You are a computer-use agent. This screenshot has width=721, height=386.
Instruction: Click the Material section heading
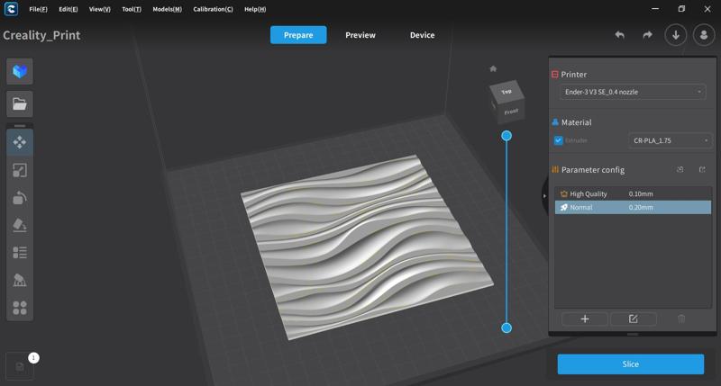pyautogui.click(x=576, y=122)
